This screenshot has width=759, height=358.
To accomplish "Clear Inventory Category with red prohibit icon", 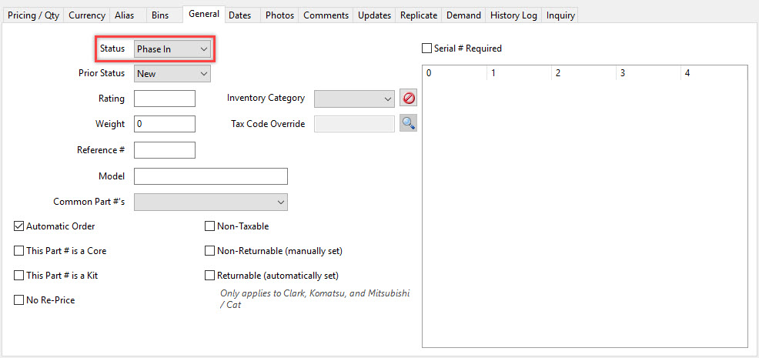I will (x=408, y=99).
